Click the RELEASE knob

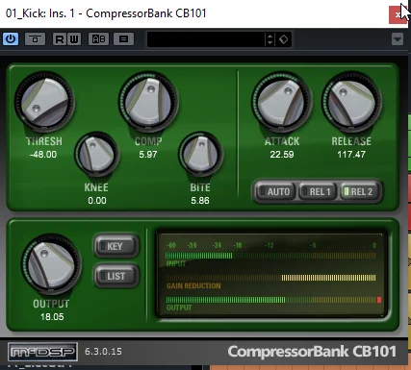pyautogui.click(x=351, y=101)
